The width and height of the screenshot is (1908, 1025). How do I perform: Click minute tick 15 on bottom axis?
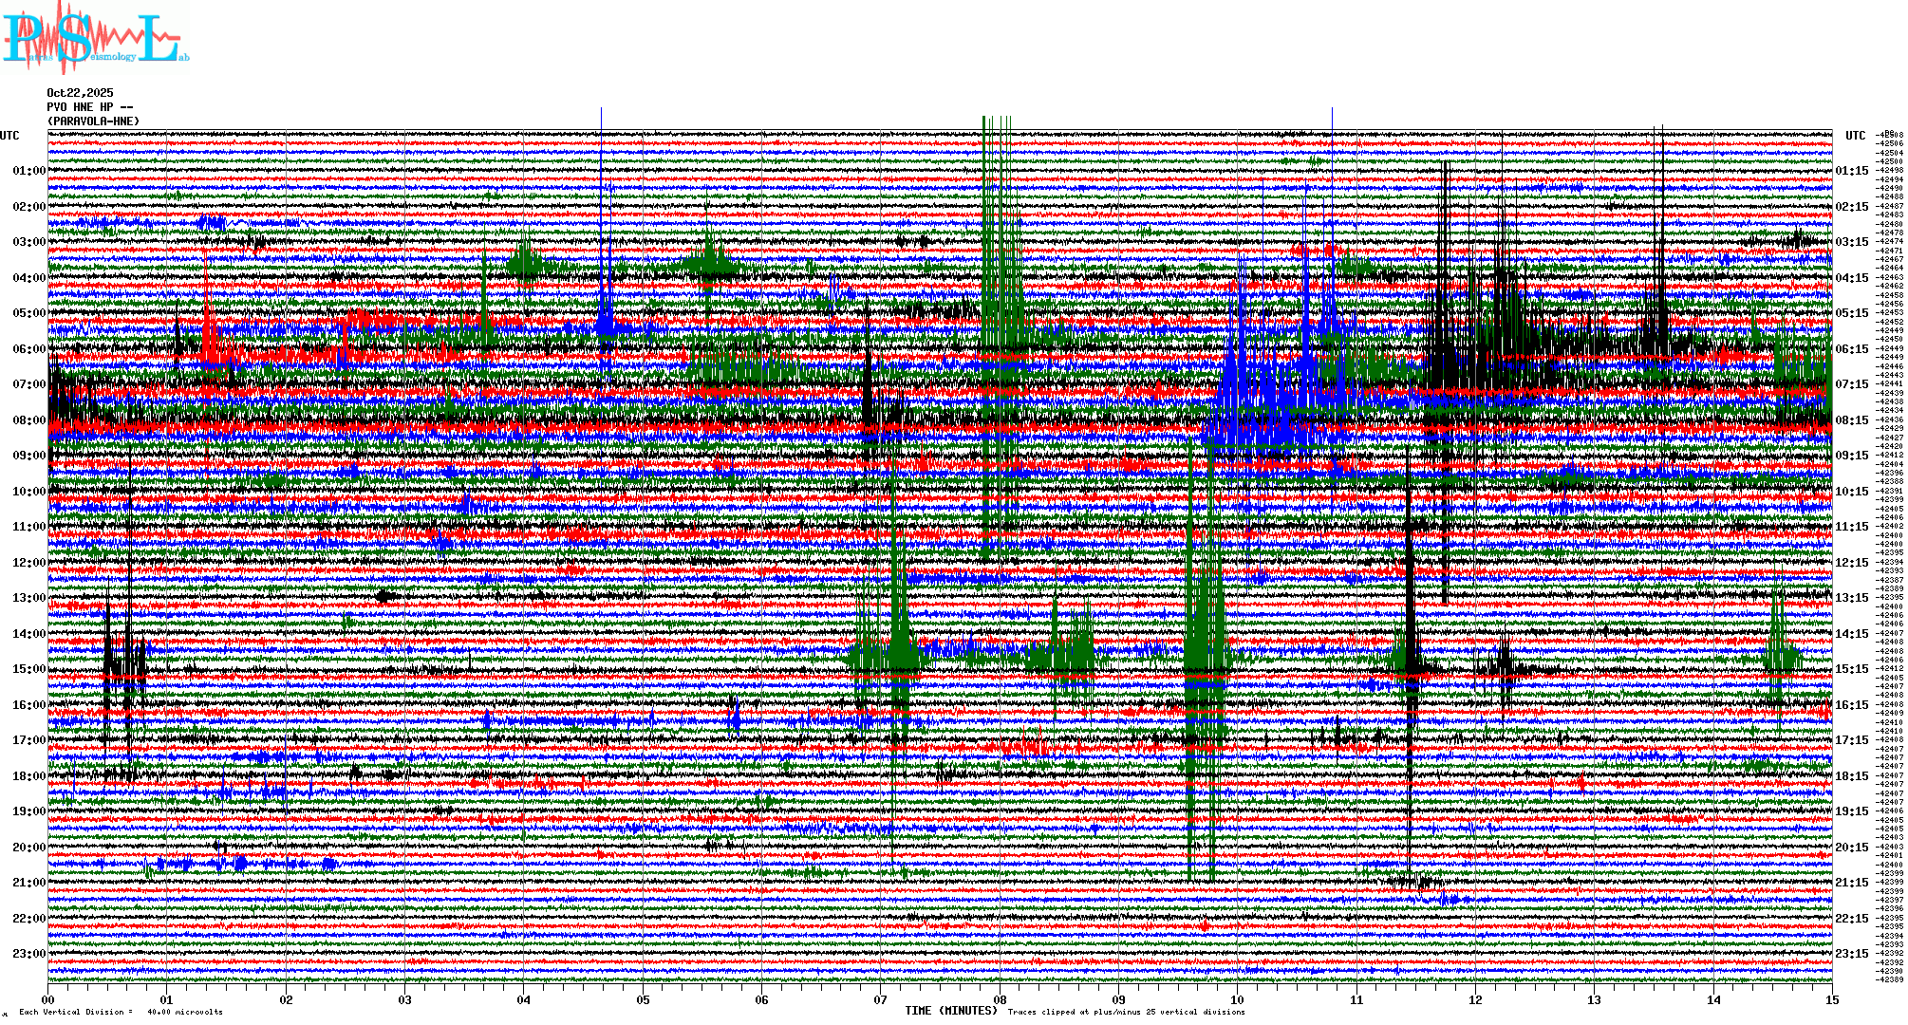(x=1831, y=999)
